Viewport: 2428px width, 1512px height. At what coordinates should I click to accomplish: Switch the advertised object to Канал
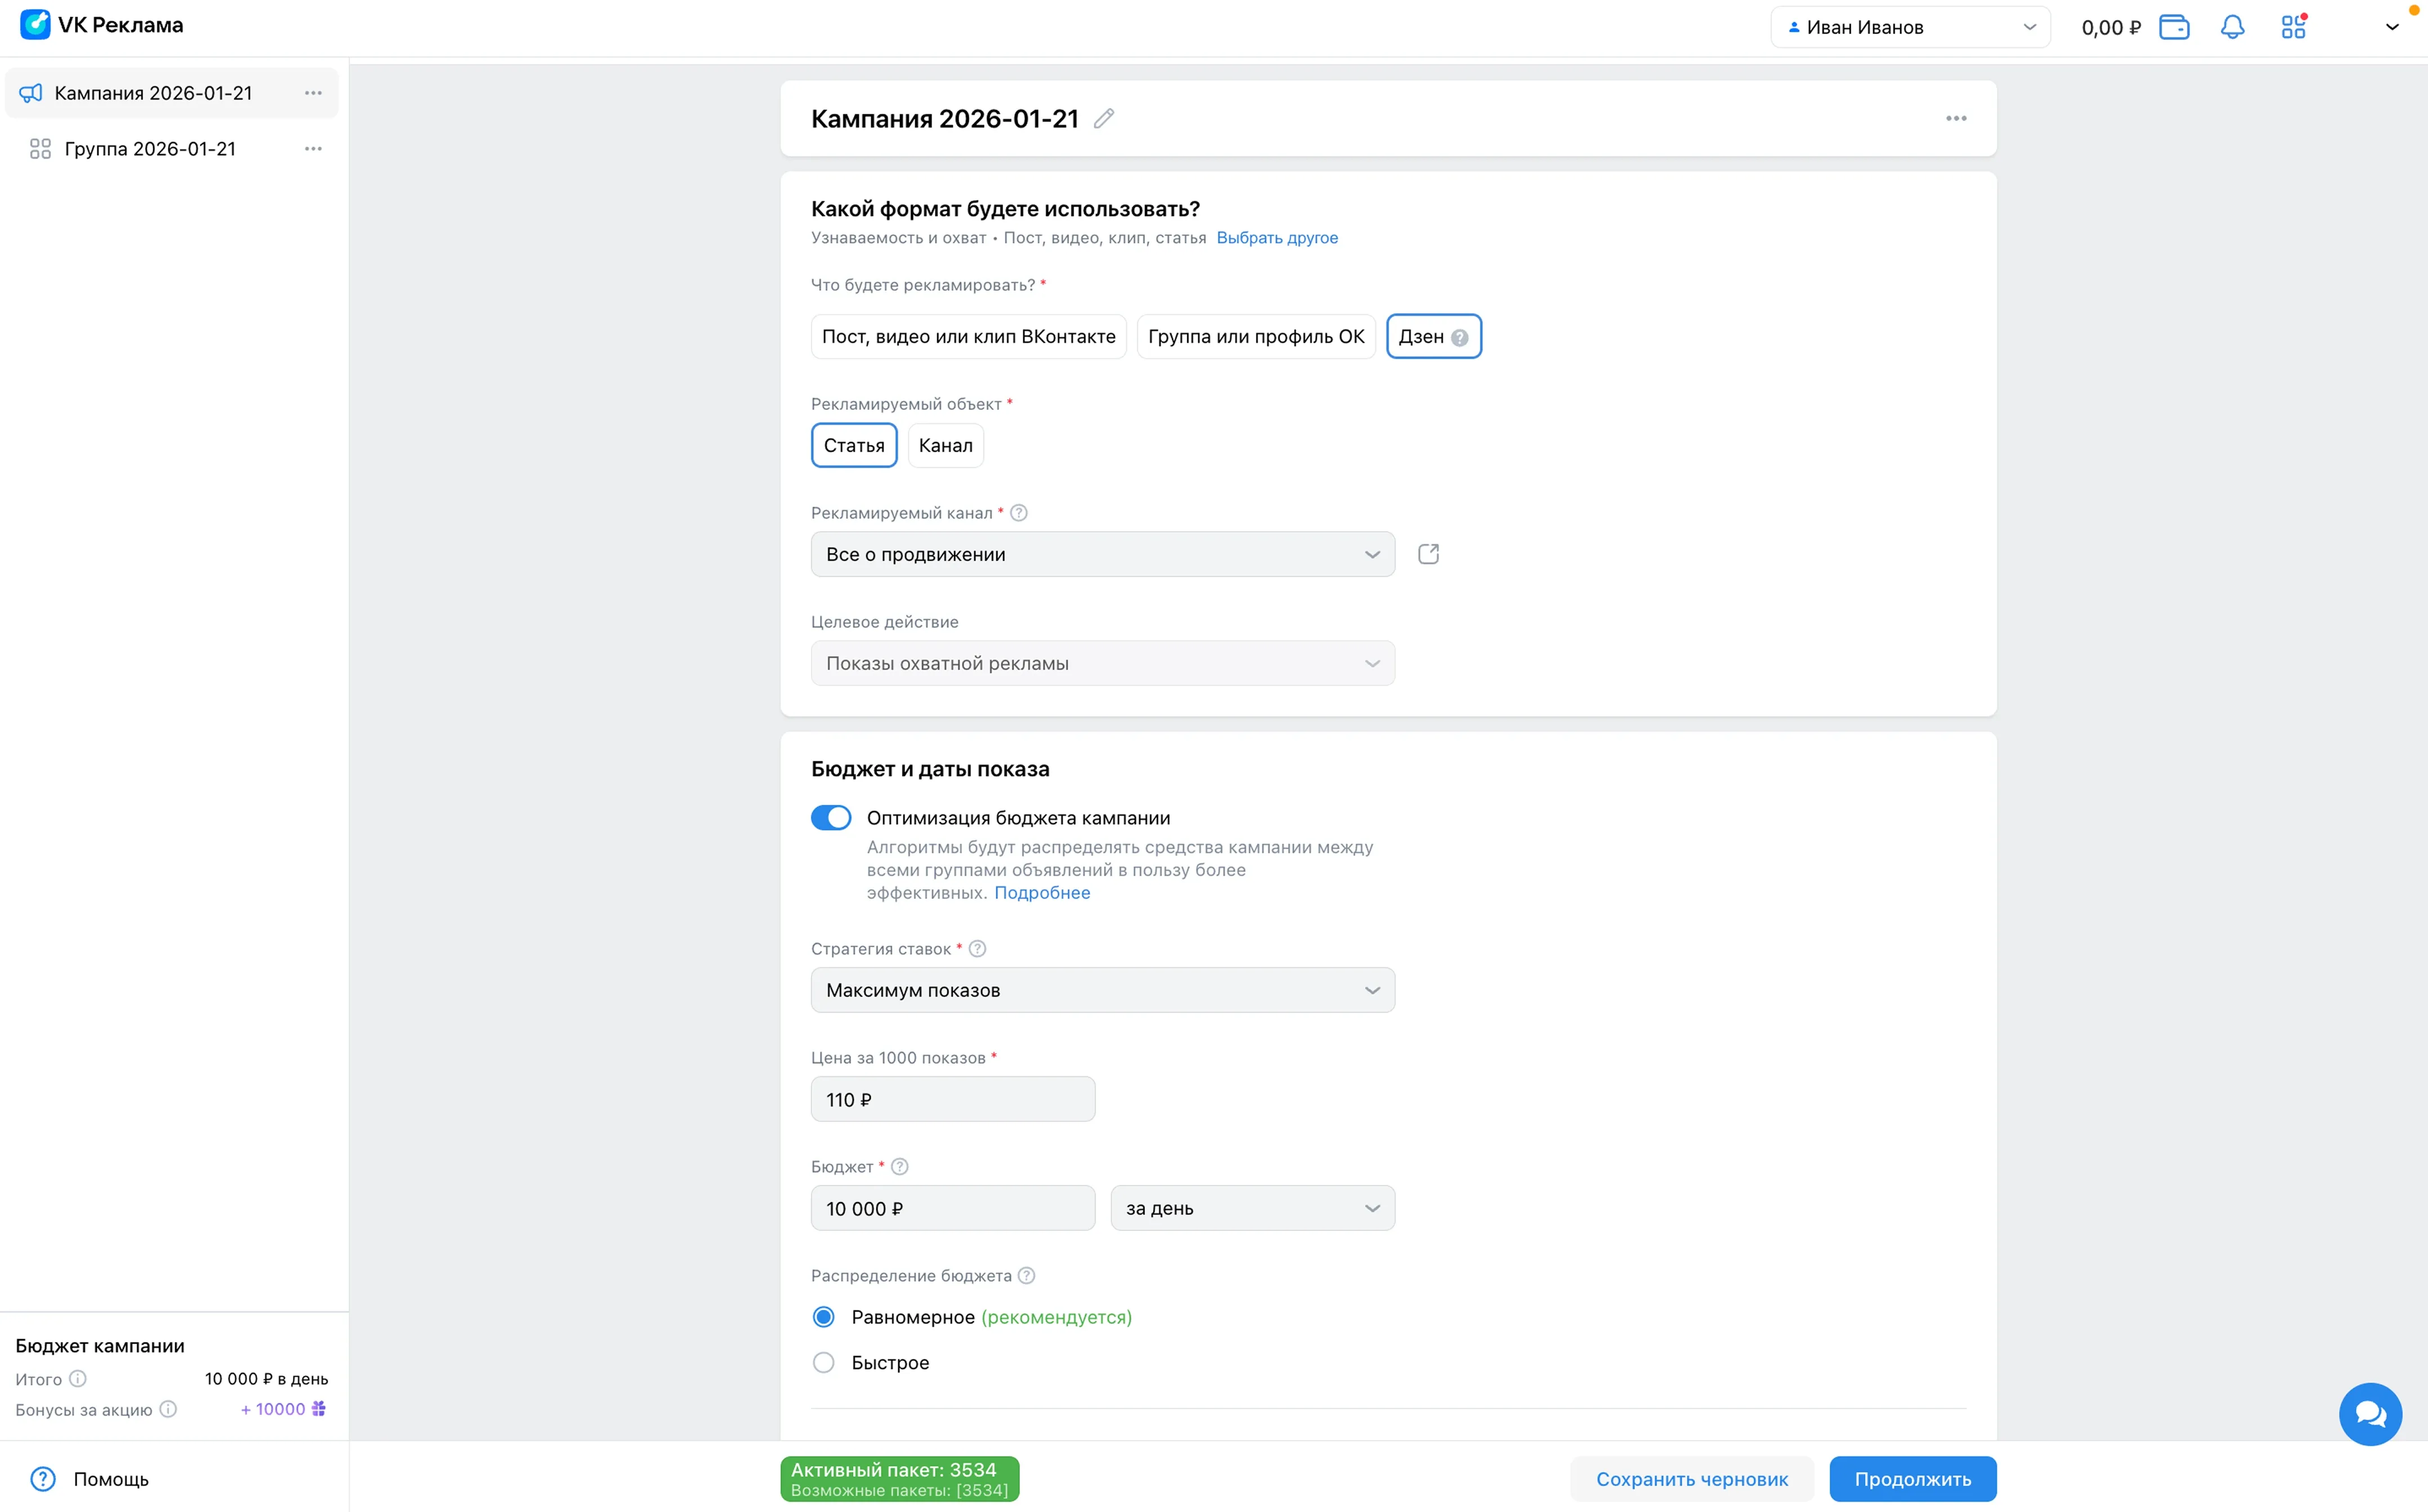coord(945,446)
